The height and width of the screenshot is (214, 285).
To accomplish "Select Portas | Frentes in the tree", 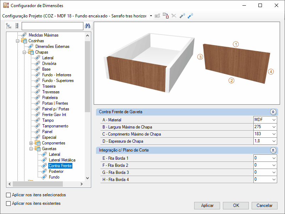I will 55,103.
